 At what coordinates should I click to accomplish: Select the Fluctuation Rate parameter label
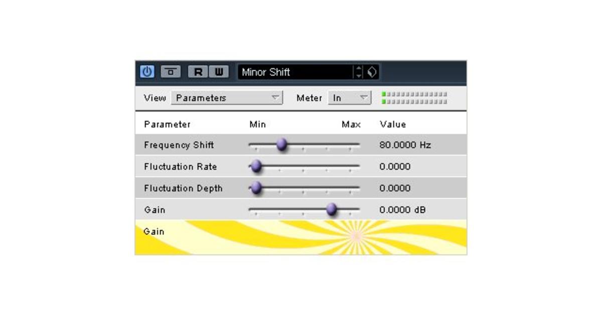[180, 167]
